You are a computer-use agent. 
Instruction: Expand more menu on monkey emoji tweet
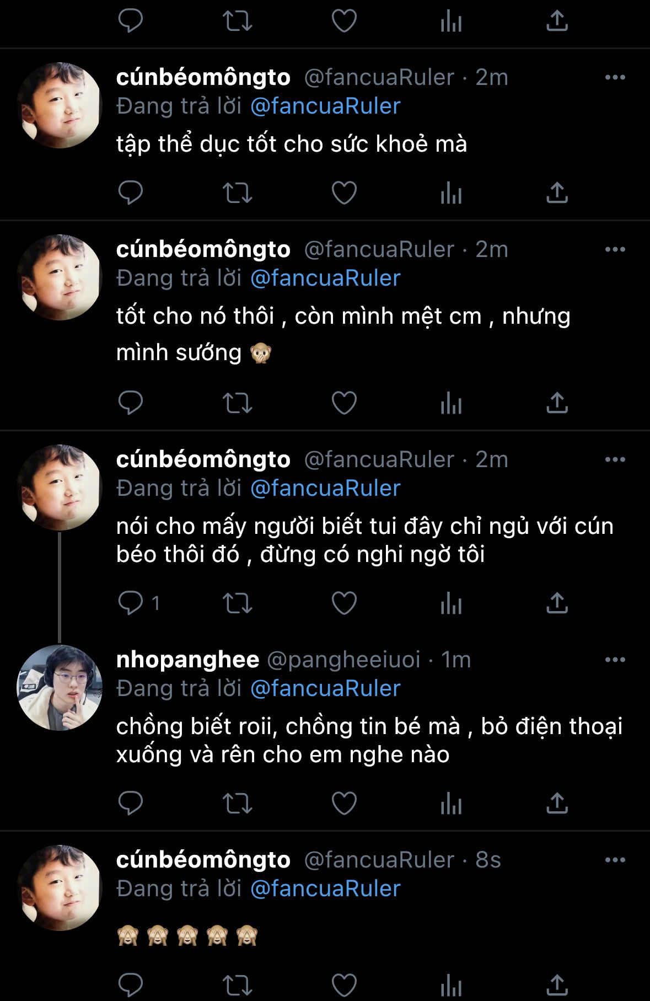click(615, 860)
